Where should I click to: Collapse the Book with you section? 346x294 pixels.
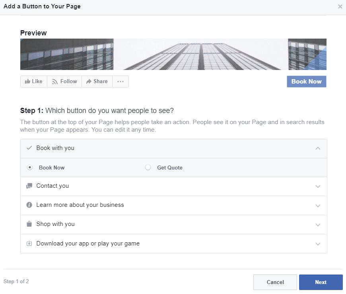click(x=318, y=148)
